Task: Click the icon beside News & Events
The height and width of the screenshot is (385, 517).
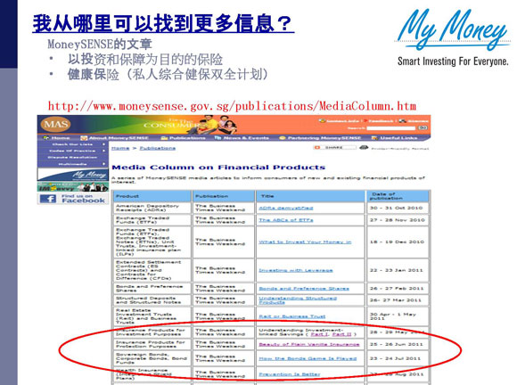Action: (218, 138)
